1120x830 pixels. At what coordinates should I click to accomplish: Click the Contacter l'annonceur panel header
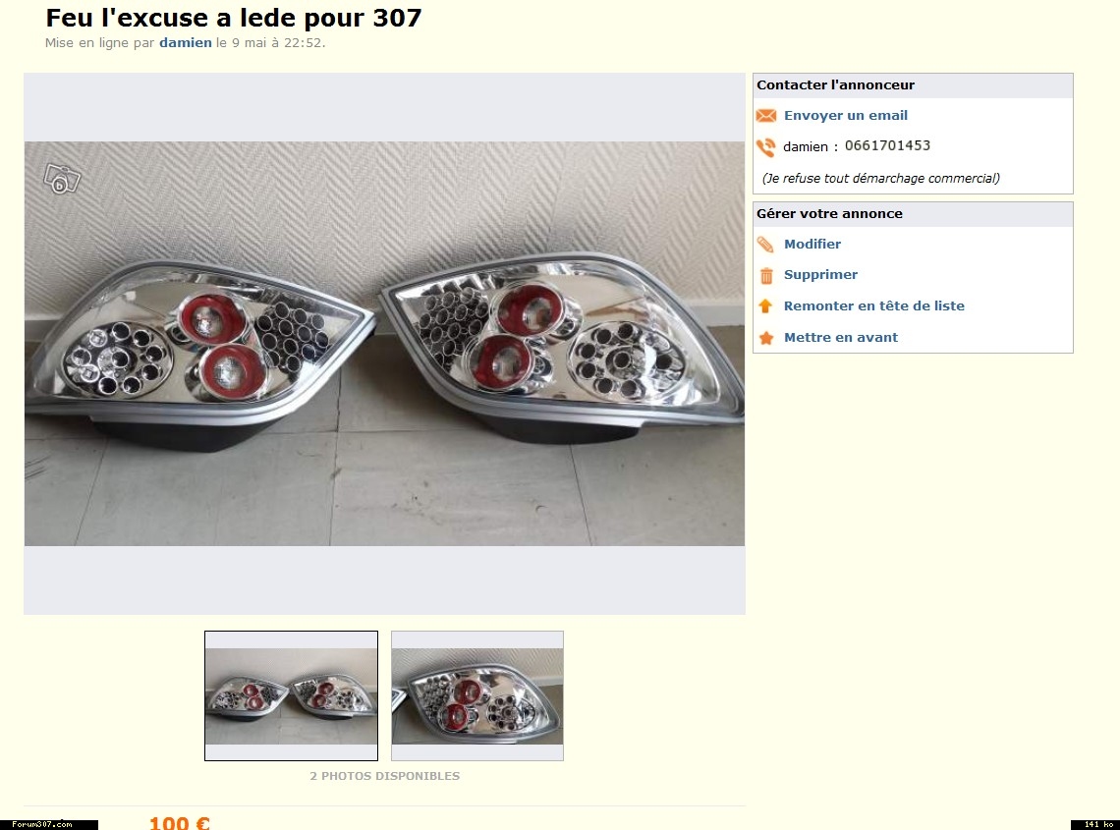(913, 85)
